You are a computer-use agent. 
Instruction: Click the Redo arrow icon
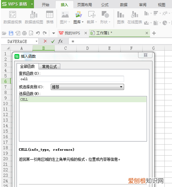coord(45,33)
